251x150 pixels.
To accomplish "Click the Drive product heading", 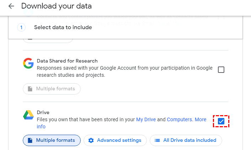I will coord(43,112).
